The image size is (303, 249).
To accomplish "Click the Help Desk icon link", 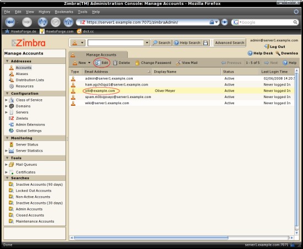I will pyautogui.click(x=250, y=53).
